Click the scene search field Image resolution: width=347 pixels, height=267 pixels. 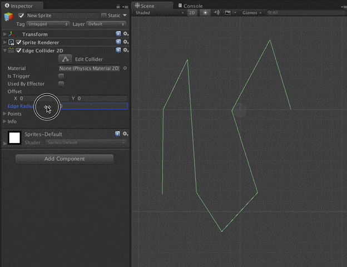(305, 12)
